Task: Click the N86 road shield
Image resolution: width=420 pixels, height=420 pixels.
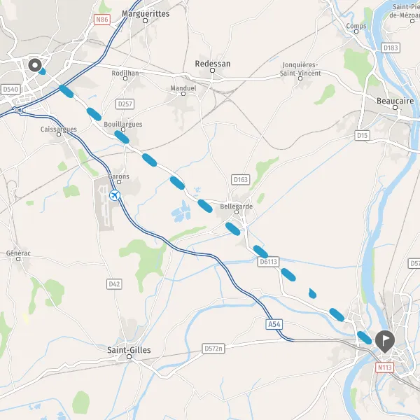Action: pos(102,20)
